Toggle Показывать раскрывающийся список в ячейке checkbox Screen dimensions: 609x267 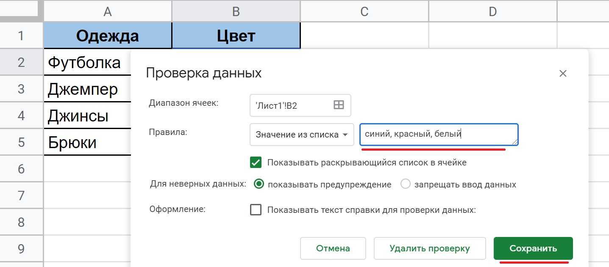(256, 162)
